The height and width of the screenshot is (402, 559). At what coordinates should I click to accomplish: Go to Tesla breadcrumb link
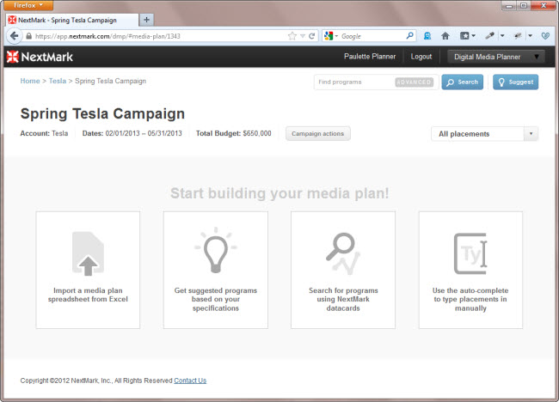pyautogui.click(x=58, y=81)
